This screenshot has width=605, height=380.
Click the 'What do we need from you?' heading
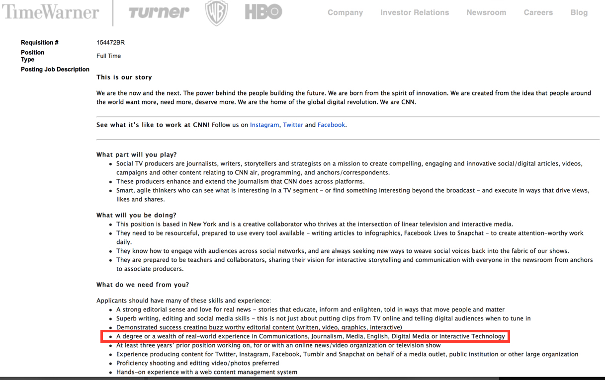[143, 285]
